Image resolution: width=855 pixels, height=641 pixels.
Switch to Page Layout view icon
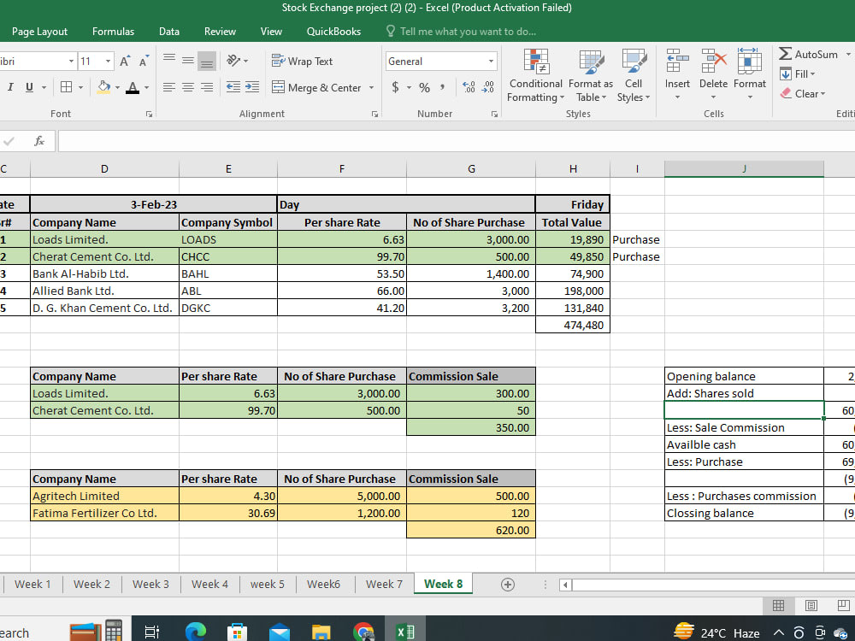(811, 606)
